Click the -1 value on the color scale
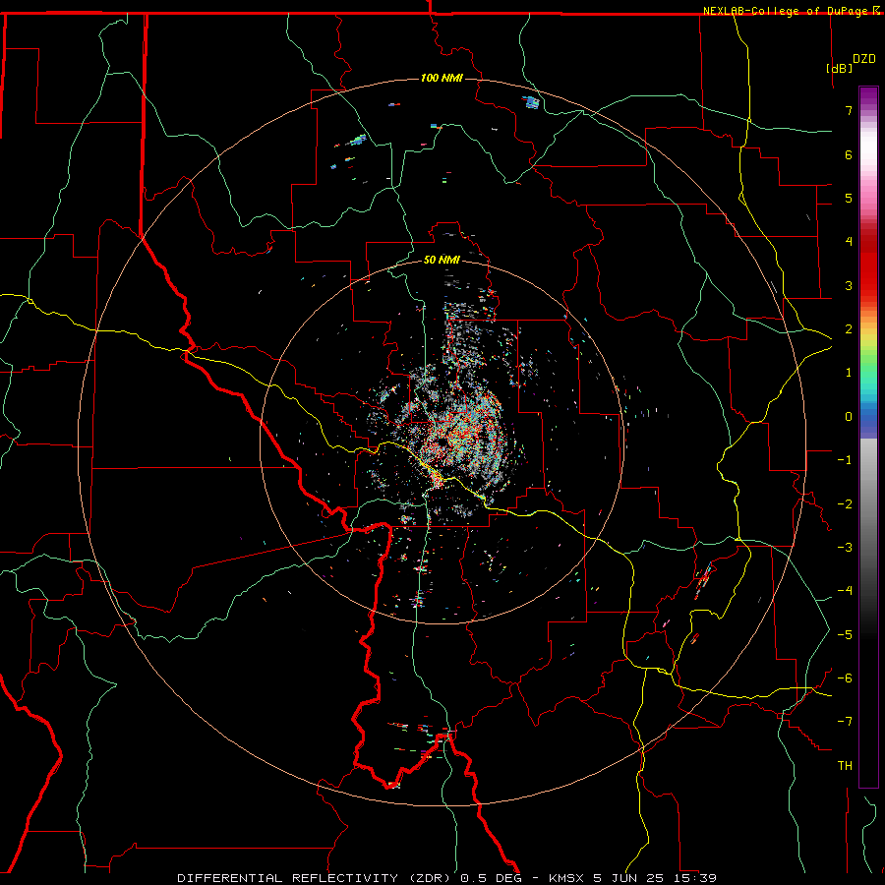This screenshot has height=885, width=885. tap(845, 460)
